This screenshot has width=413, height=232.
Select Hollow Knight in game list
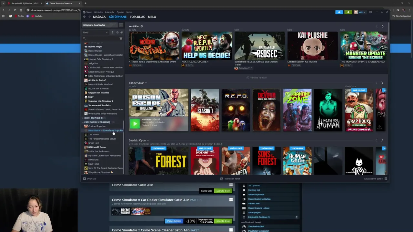coord(95,47)
